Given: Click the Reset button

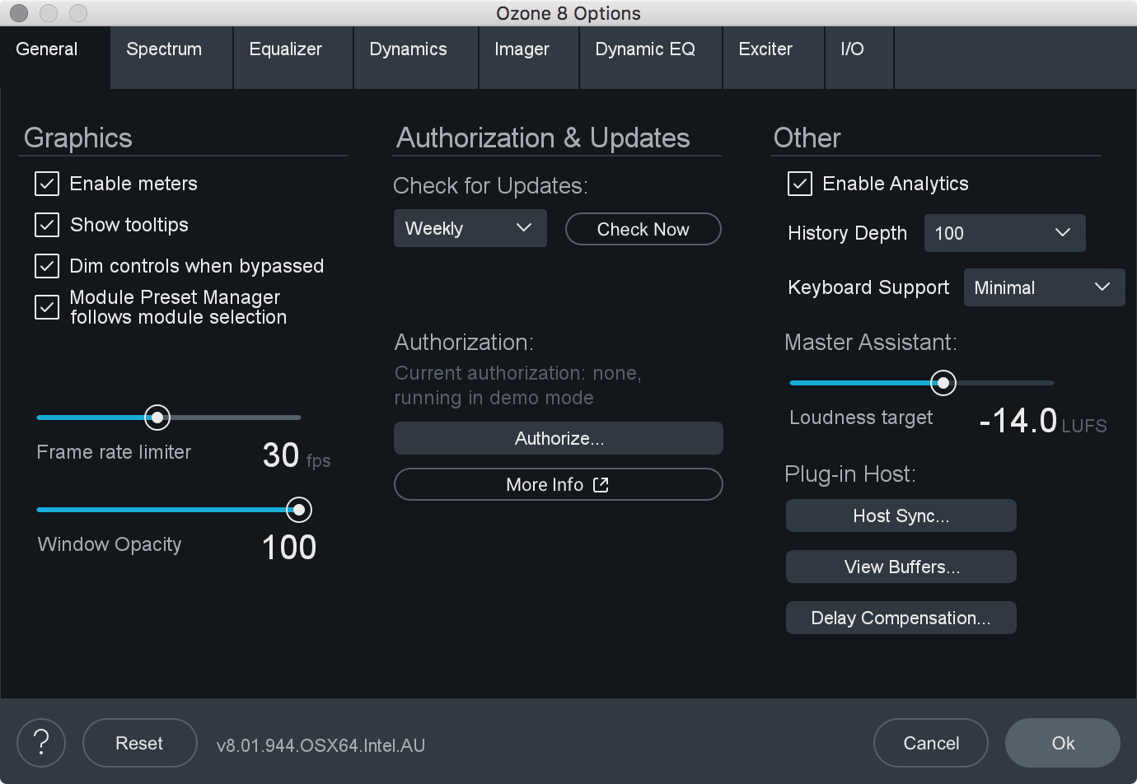Looking at the screenshot, I should 139,743.
